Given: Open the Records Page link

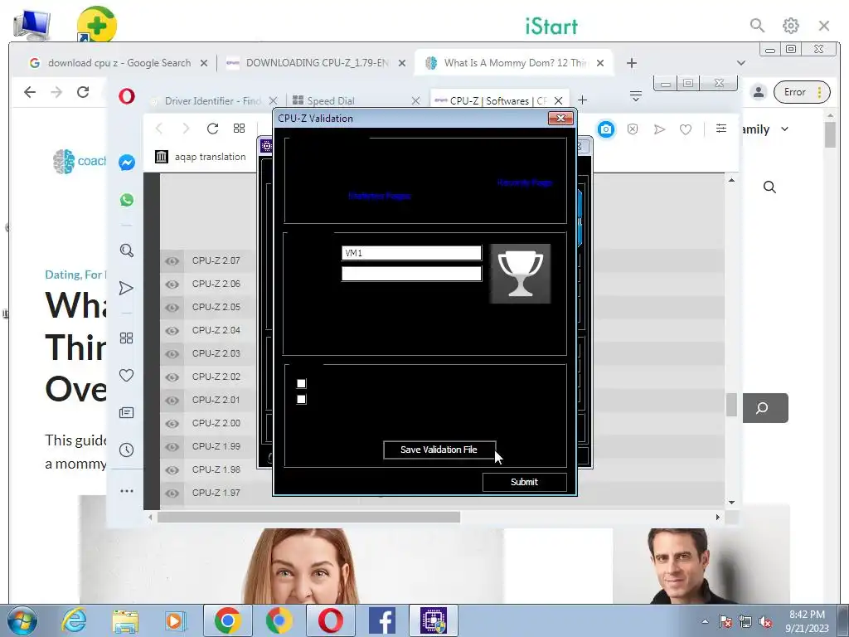Looking at the screenshot, I should pyautogui.click(x=524, y=182).
